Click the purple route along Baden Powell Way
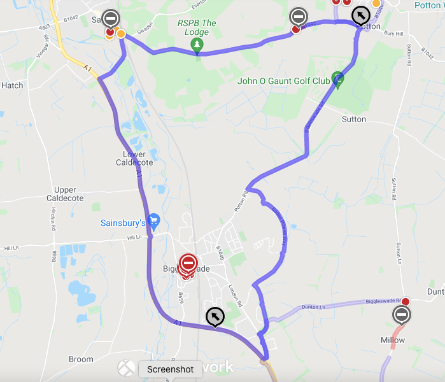Image resolution: width=445 pixels, height=382 pixels. point(280,227)
